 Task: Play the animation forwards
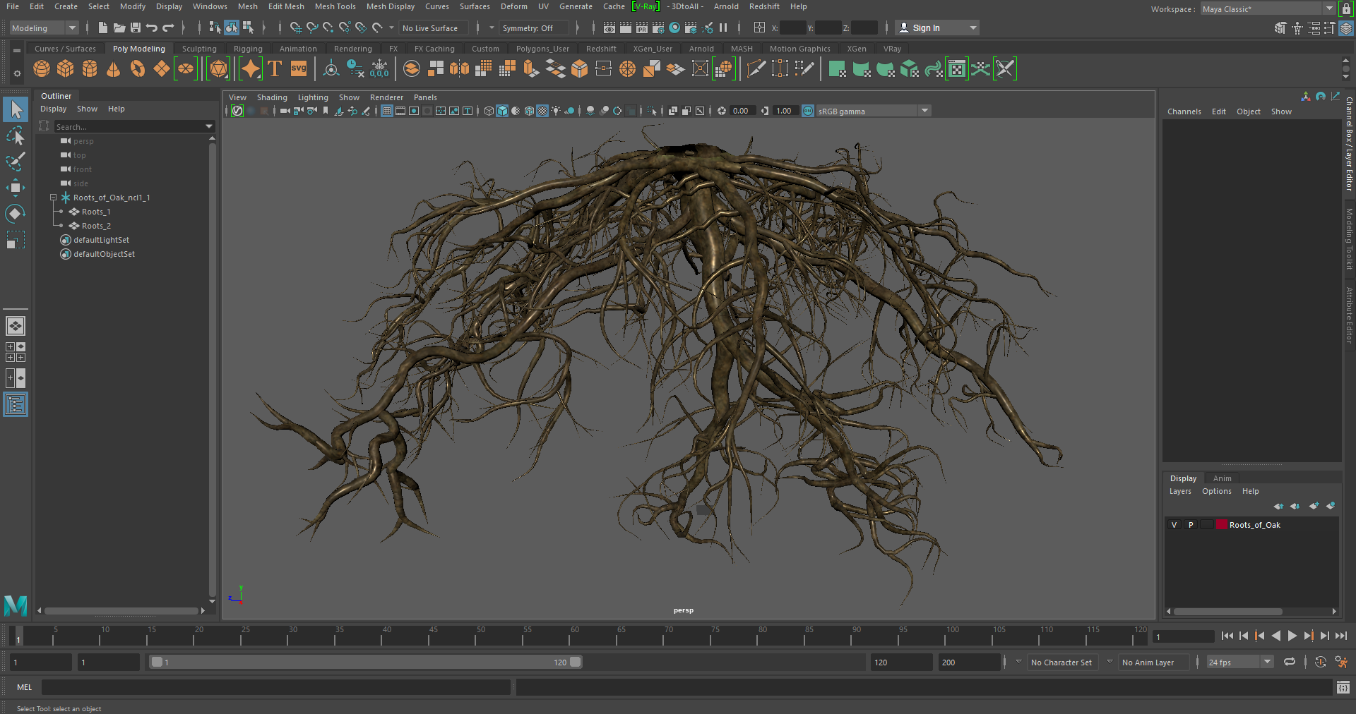coord(1292,636)
